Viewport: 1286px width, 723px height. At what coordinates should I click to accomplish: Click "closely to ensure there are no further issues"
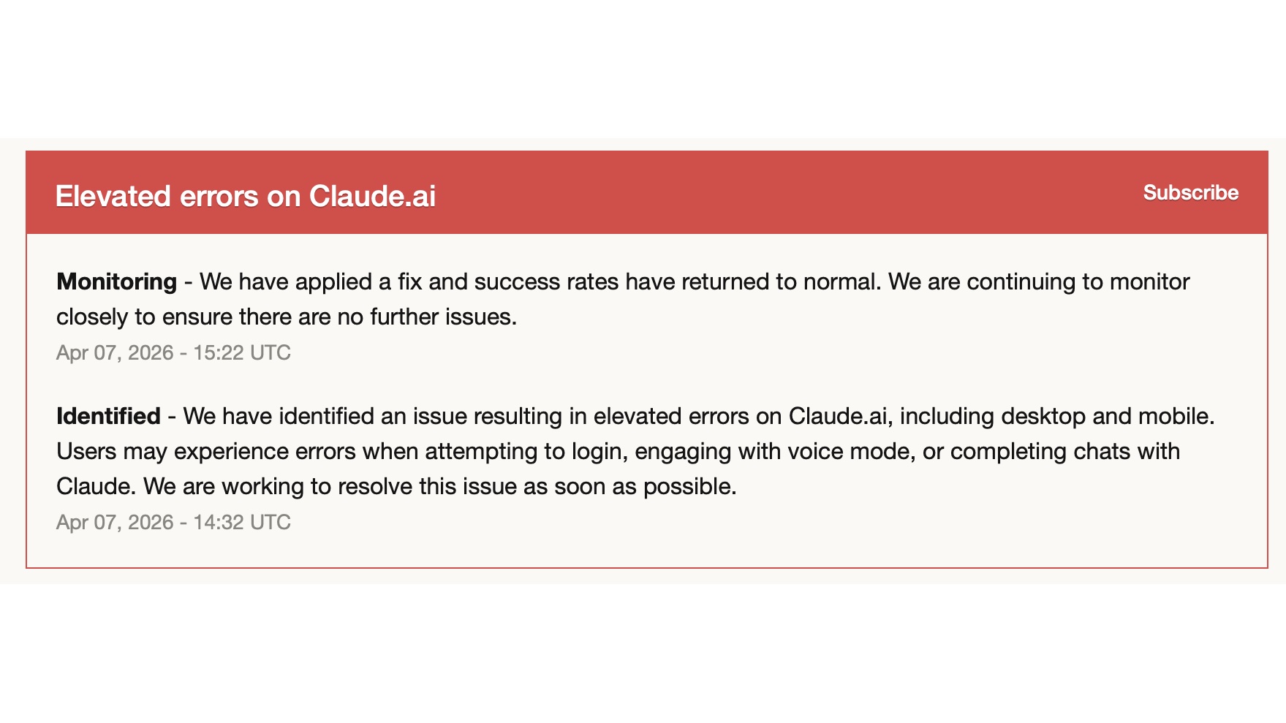(287, 317)
